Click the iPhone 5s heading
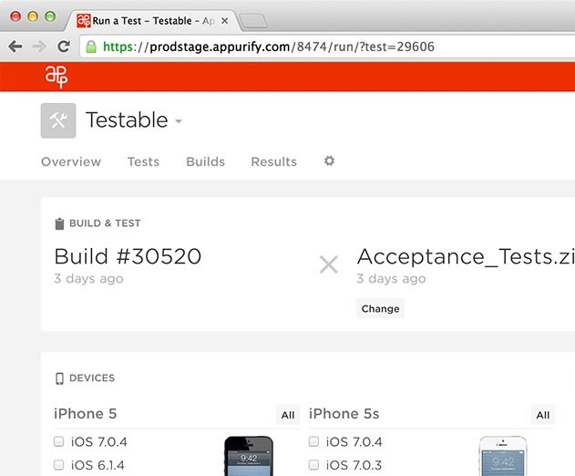 point(344,414)
